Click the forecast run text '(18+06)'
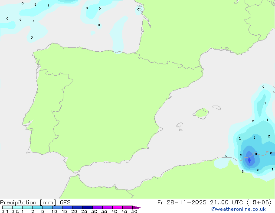This screenshot has height=213, width=275. coord(259,203)
